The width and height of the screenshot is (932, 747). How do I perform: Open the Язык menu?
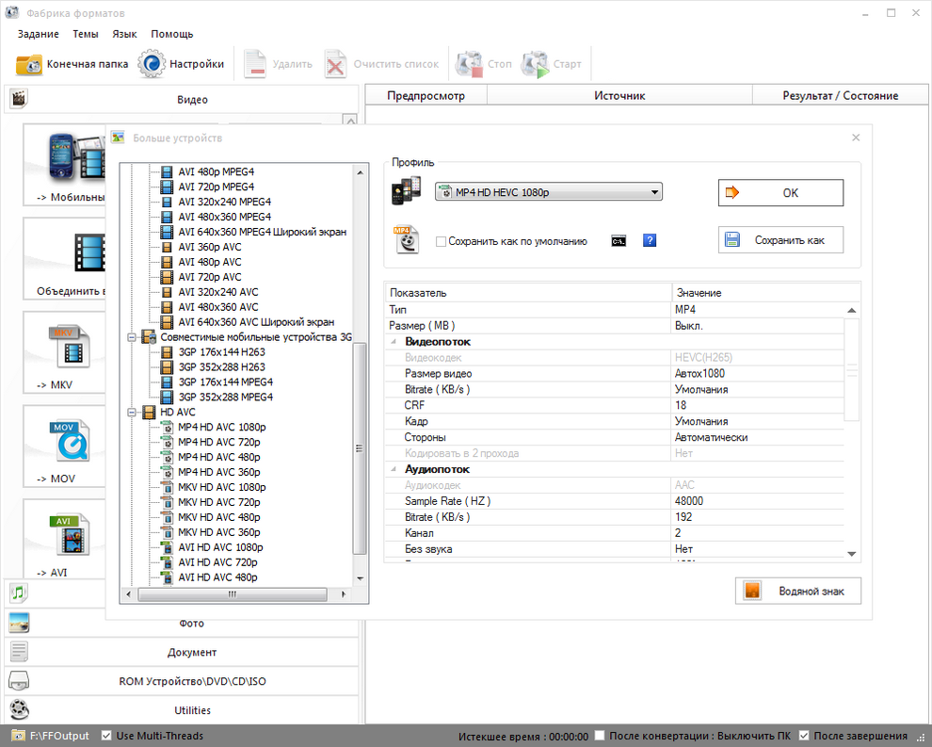point(124,34)
